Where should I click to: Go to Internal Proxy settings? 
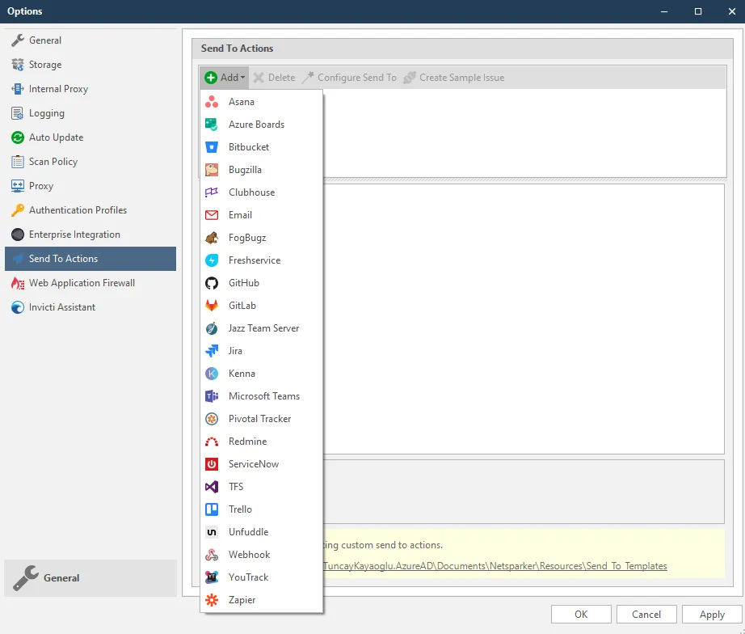pyautogui.click(x=90, y=89)
